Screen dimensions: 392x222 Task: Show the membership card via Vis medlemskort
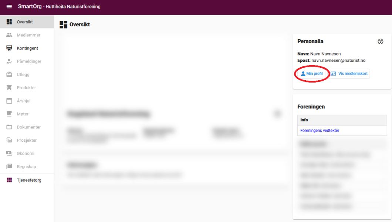(349, 74)
